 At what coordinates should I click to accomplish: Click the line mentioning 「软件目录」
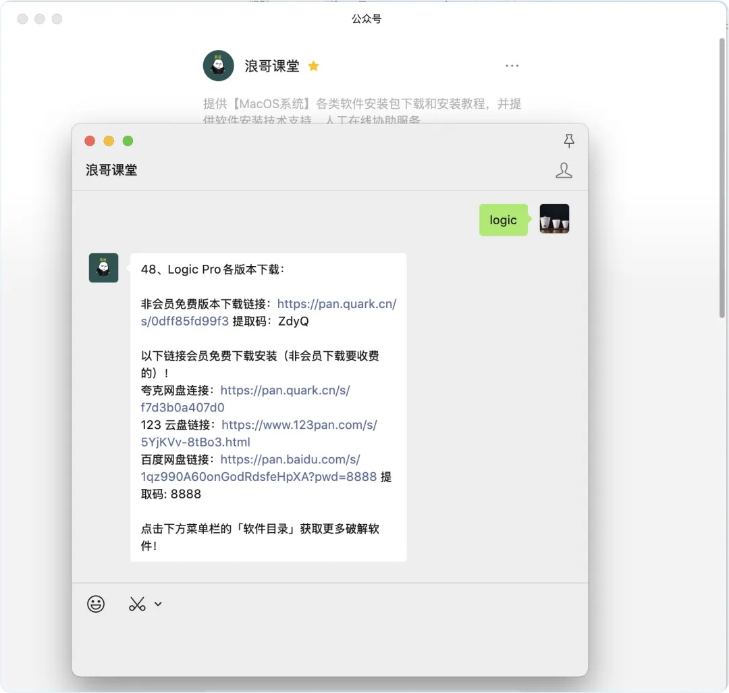coord(261,537)
